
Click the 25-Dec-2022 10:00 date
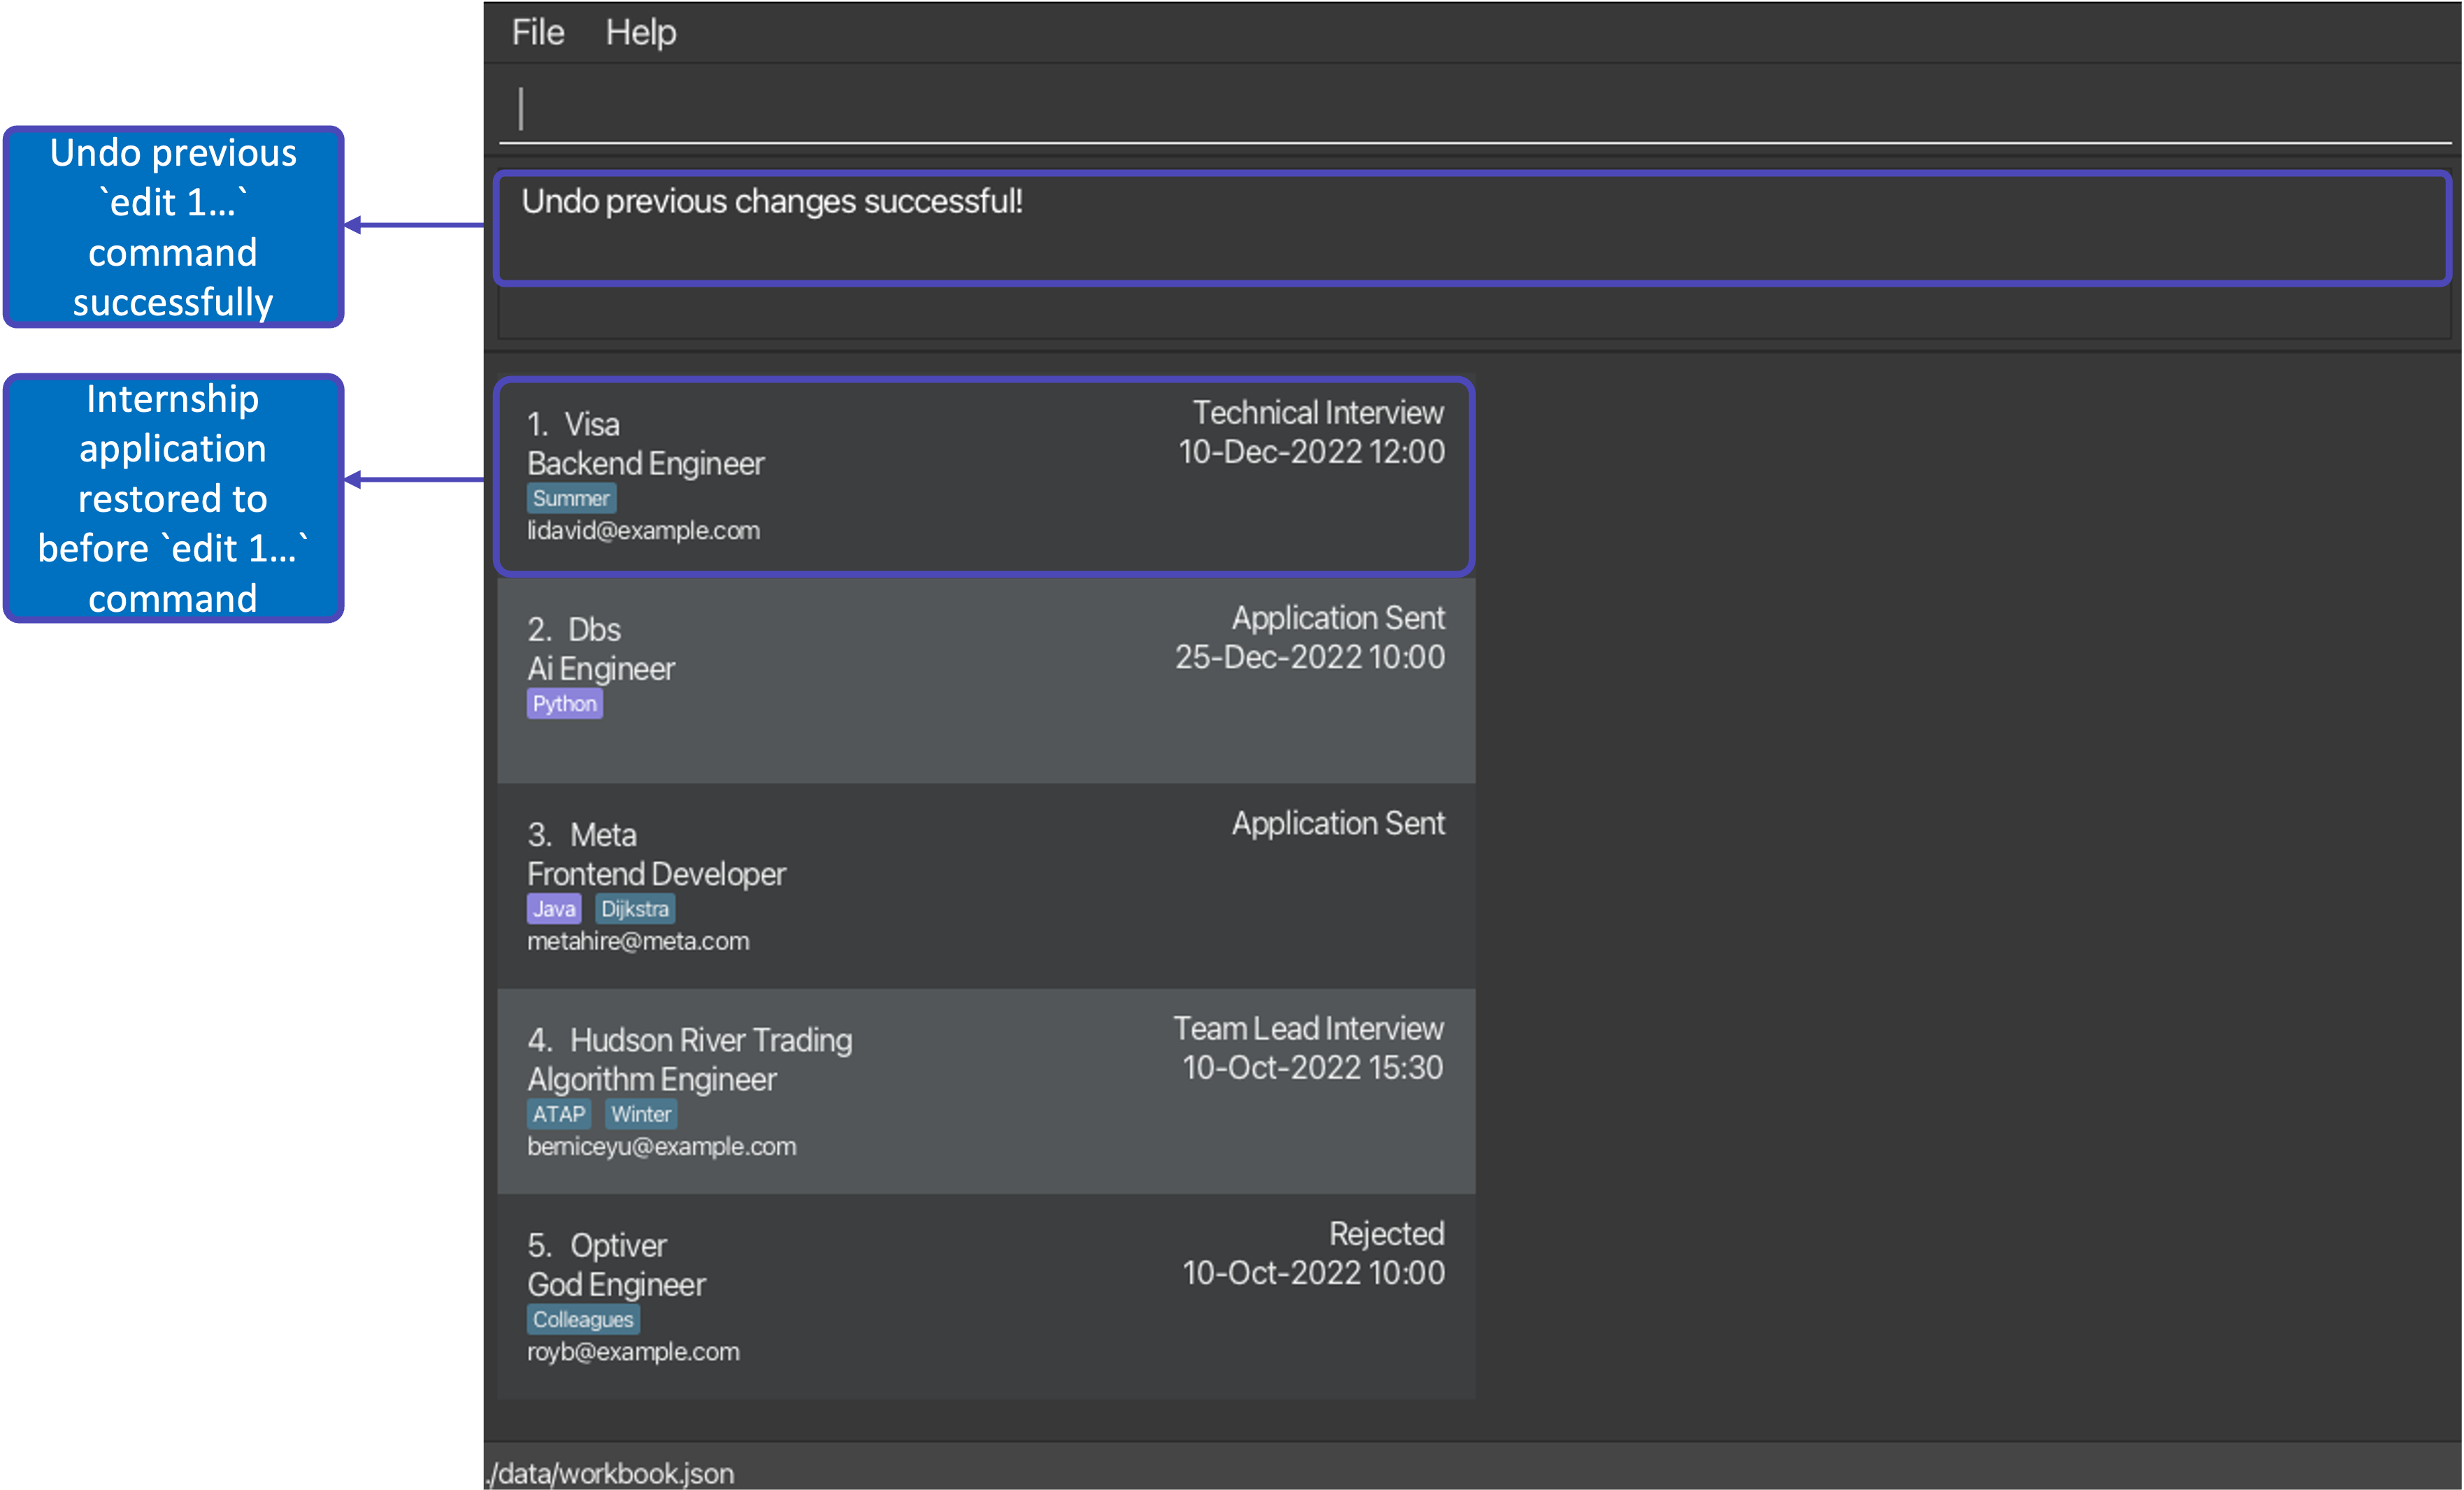[1310, 657]
